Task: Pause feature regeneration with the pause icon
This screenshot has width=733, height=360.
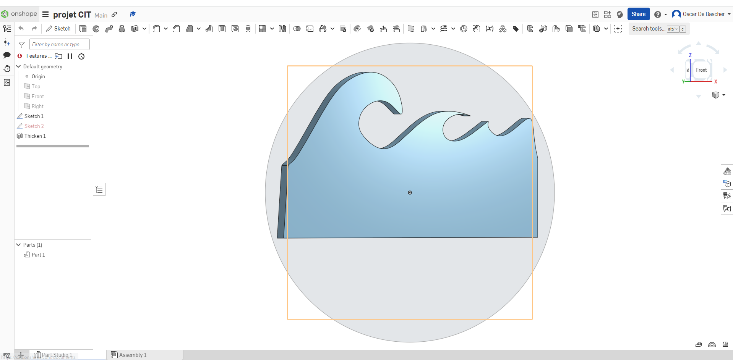Action: tap(70, 56)
